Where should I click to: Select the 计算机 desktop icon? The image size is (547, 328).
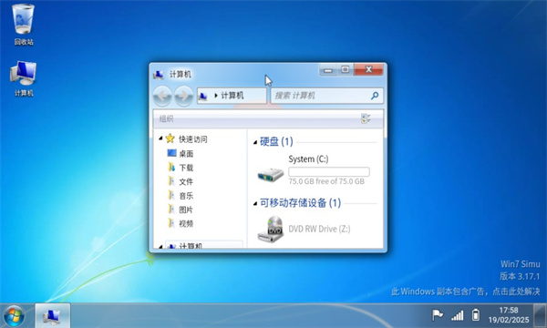pyautogui.click(x=24, y=78)
